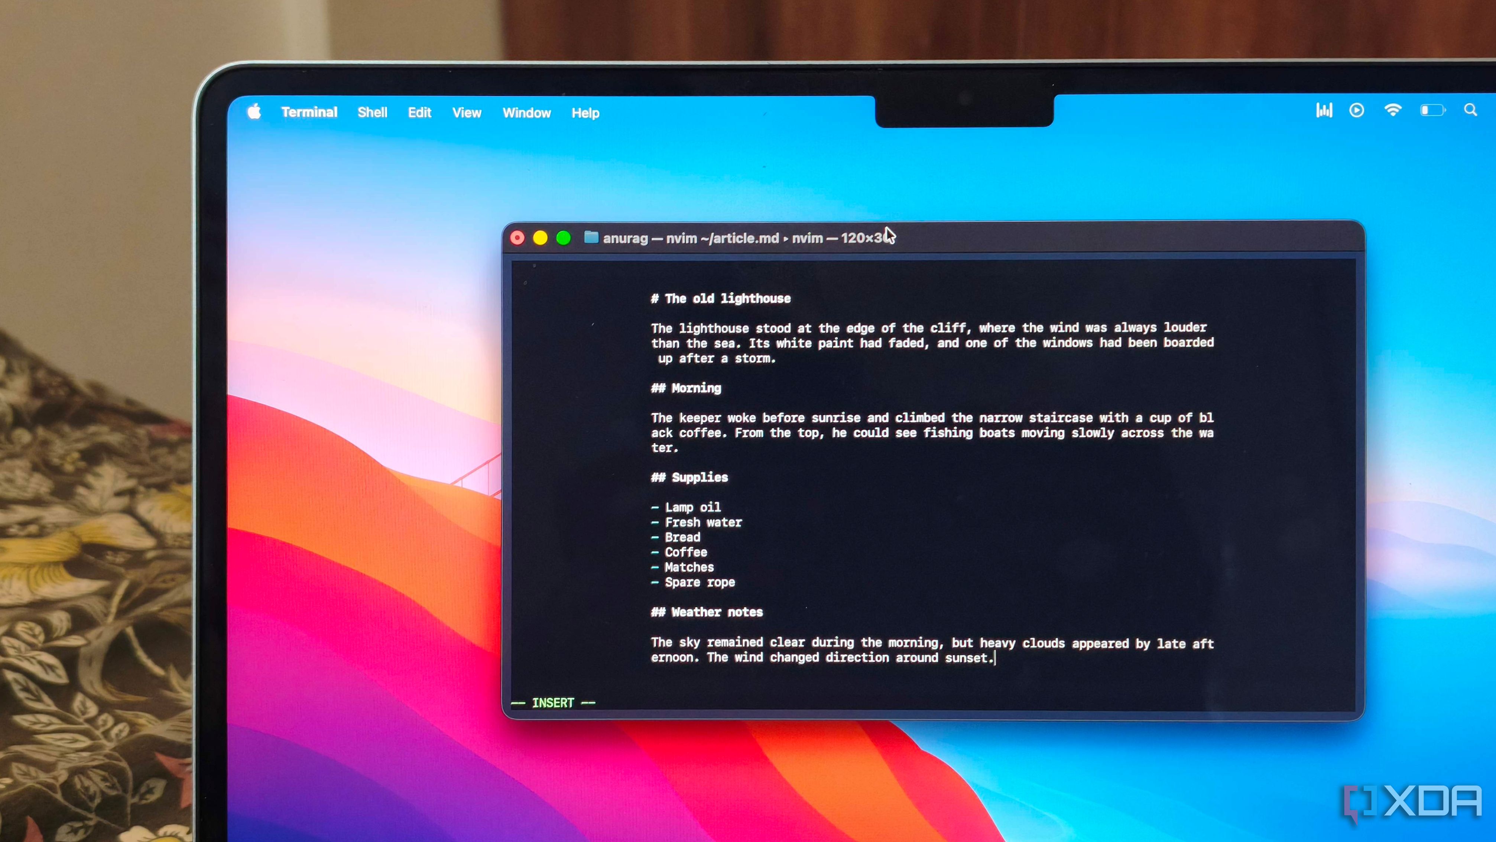Click the '-- INSERT --' mode indicator
Viewport: 1496px width, 842px height.
tap(553, 703)
